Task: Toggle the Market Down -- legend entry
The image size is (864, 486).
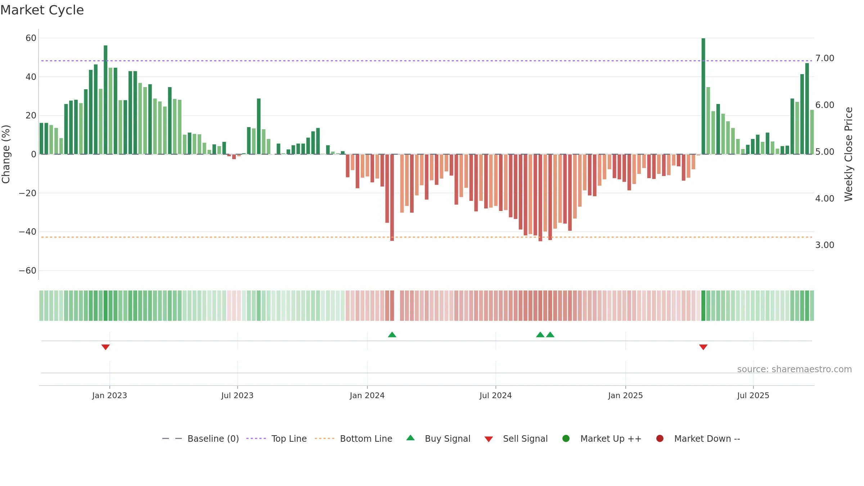Action: 698,438
